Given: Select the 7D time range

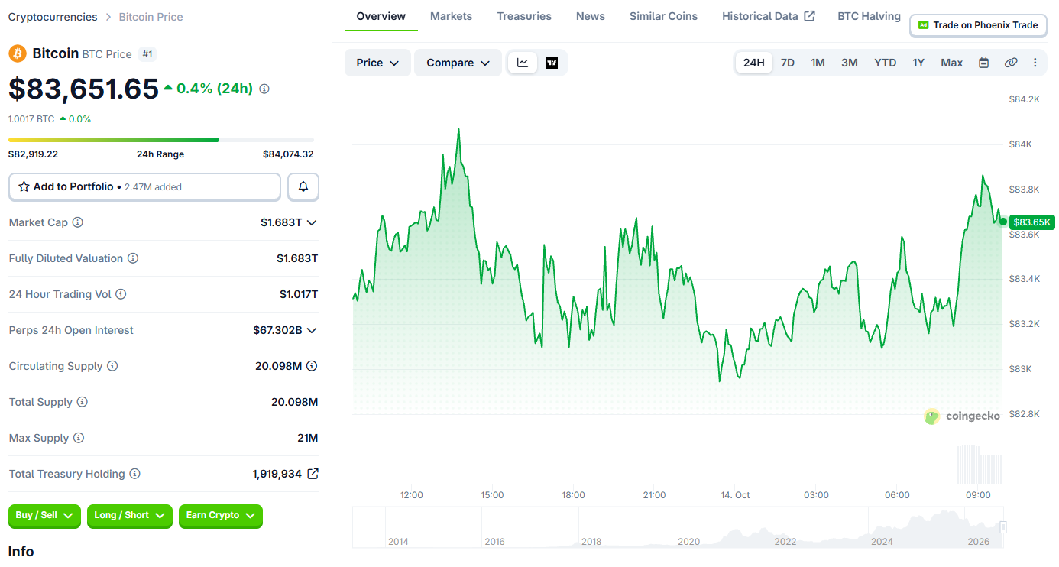Looking at the screenshot, I should (x=787, y=63).
